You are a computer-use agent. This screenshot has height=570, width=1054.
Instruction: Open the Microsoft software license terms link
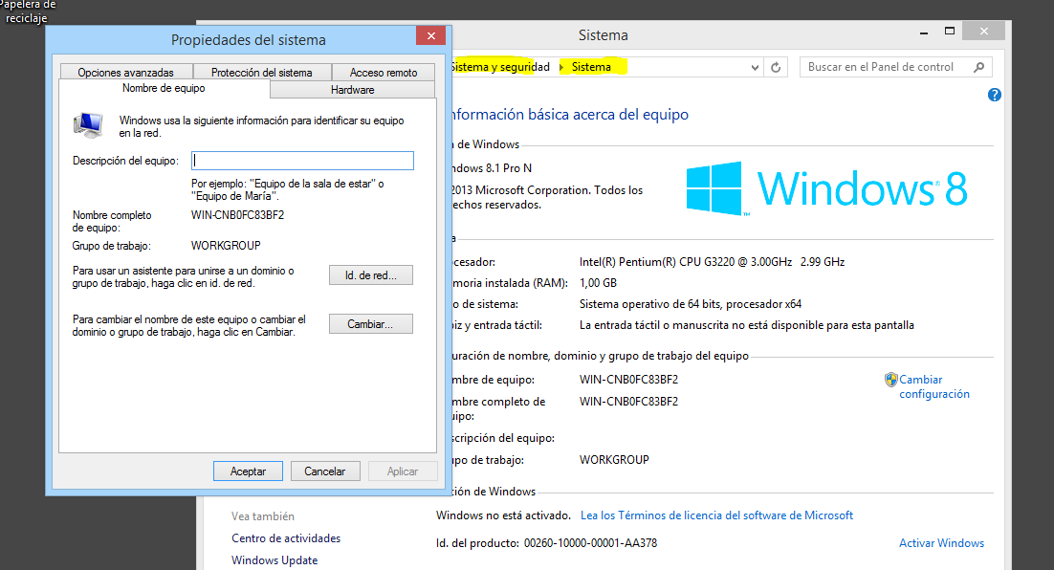[x=716, y=515]
